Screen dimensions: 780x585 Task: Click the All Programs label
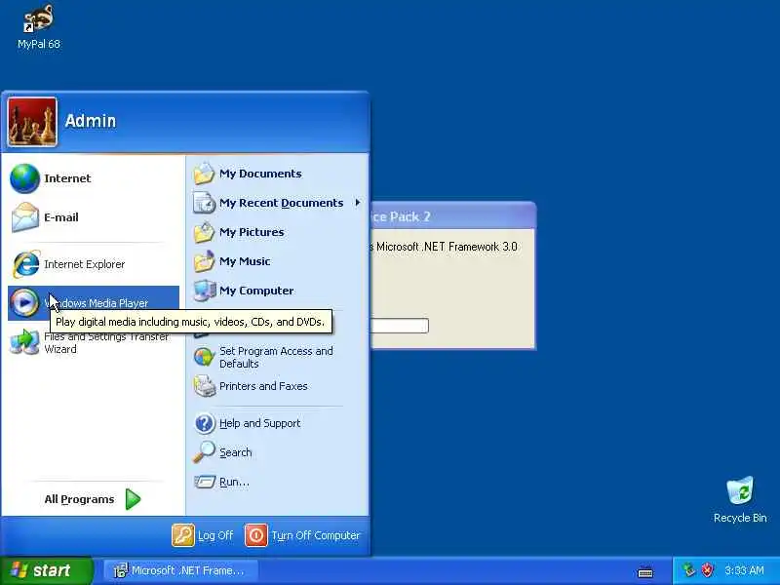pyautogui.click(x=79, y=499)
